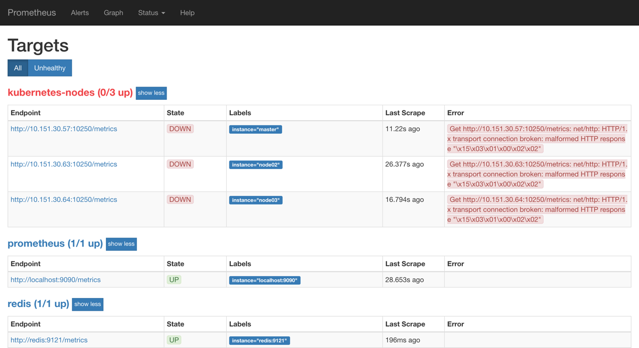
Task: Select error message for 10.151.30.63 target
Action: pyautogui.click(x=537, y=174)
